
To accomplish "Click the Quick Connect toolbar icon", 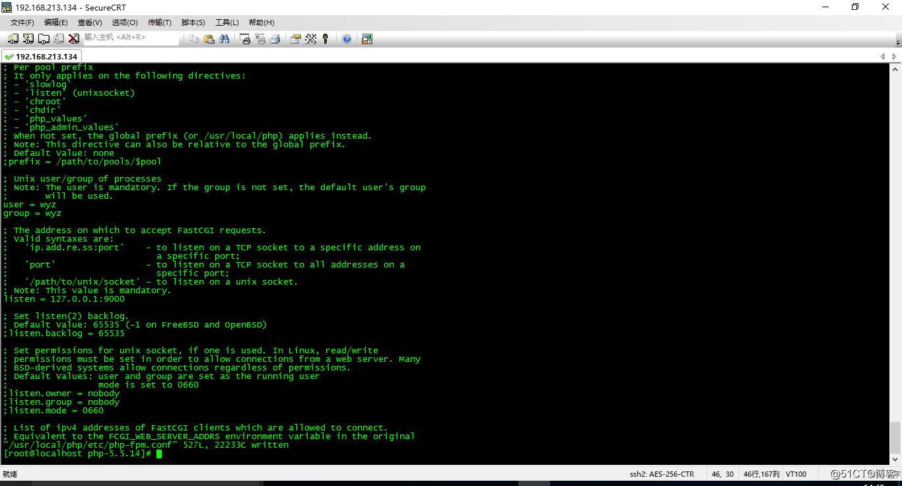I will point(28,39).
